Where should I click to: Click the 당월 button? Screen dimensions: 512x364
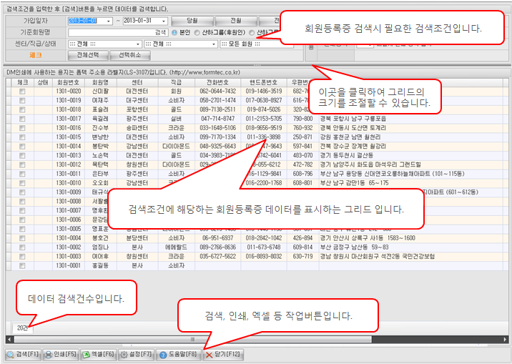click(192, 21)
